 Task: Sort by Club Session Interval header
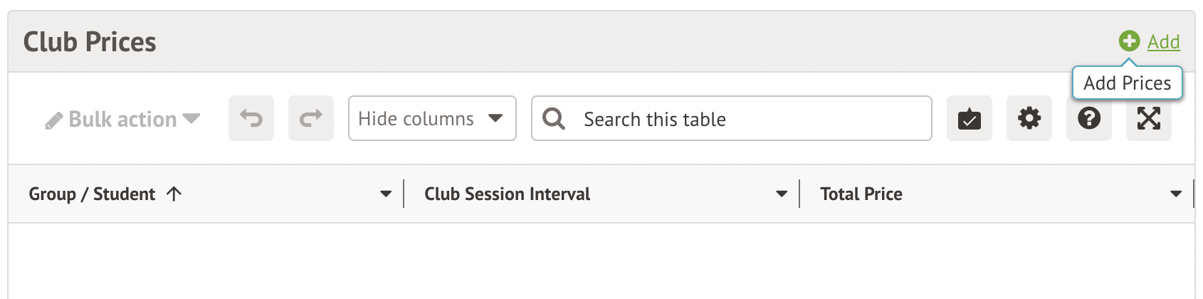(x=507, y=194)
